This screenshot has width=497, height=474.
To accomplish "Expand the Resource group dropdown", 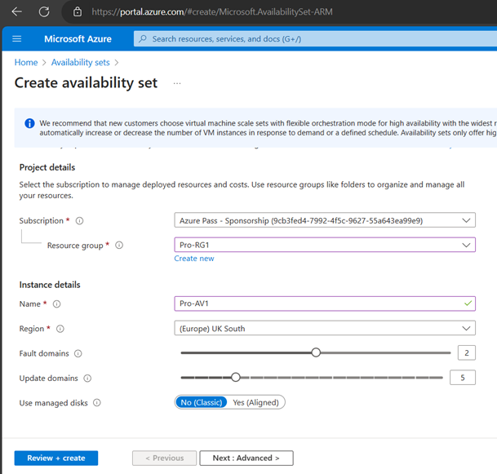I will (x=325, y=245).
